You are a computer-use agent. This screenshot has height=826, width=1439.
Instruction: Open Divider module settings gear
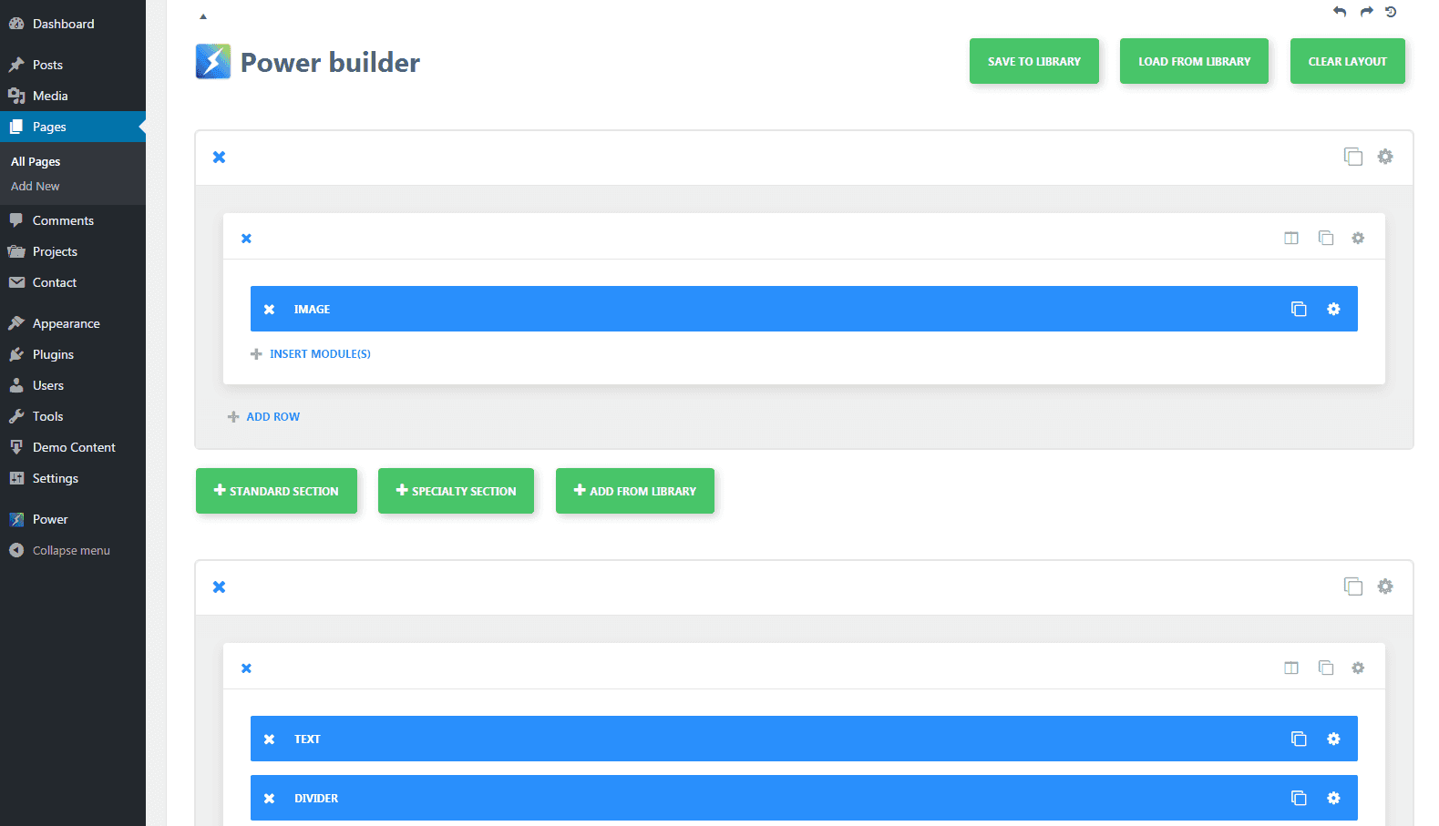pyautogui.click(x=1333, y=799)
